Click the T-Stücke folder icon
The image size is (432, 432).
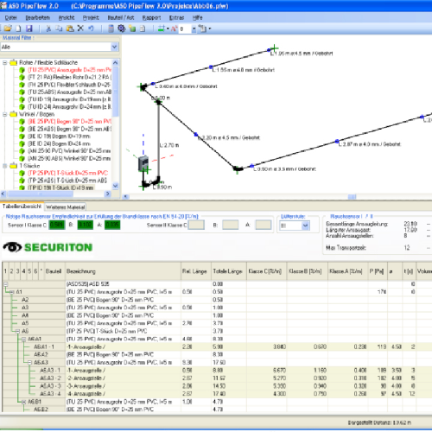coord(14,166)
